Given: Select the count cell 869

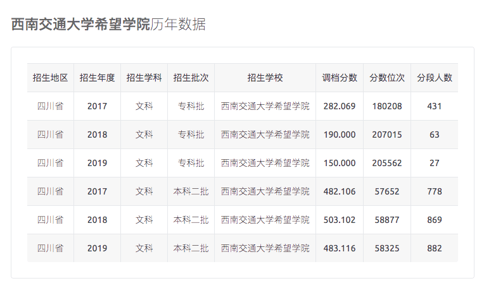Looking at the screenshot, I should click(435, 220).
